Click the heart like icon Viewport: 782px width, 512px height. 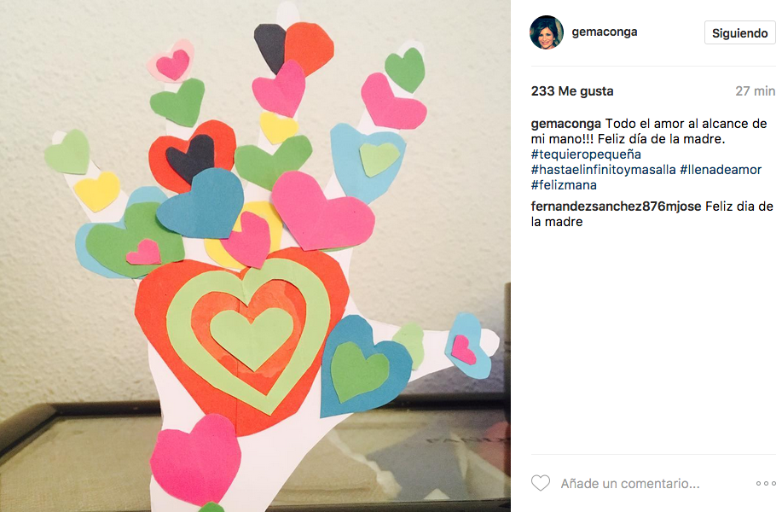click(x=540, y=483)
